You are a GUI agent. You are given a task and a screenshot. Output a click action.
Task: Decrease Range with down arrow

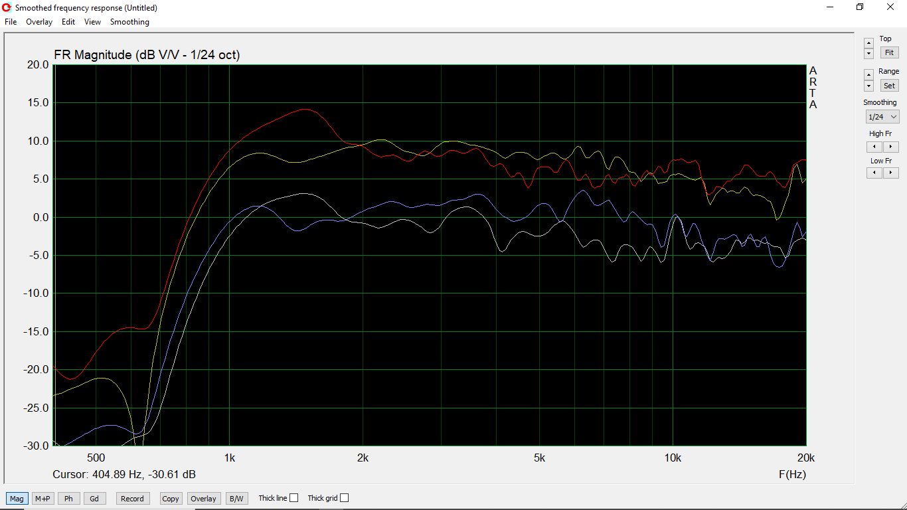pyautogui.click(x=868, y=86)
